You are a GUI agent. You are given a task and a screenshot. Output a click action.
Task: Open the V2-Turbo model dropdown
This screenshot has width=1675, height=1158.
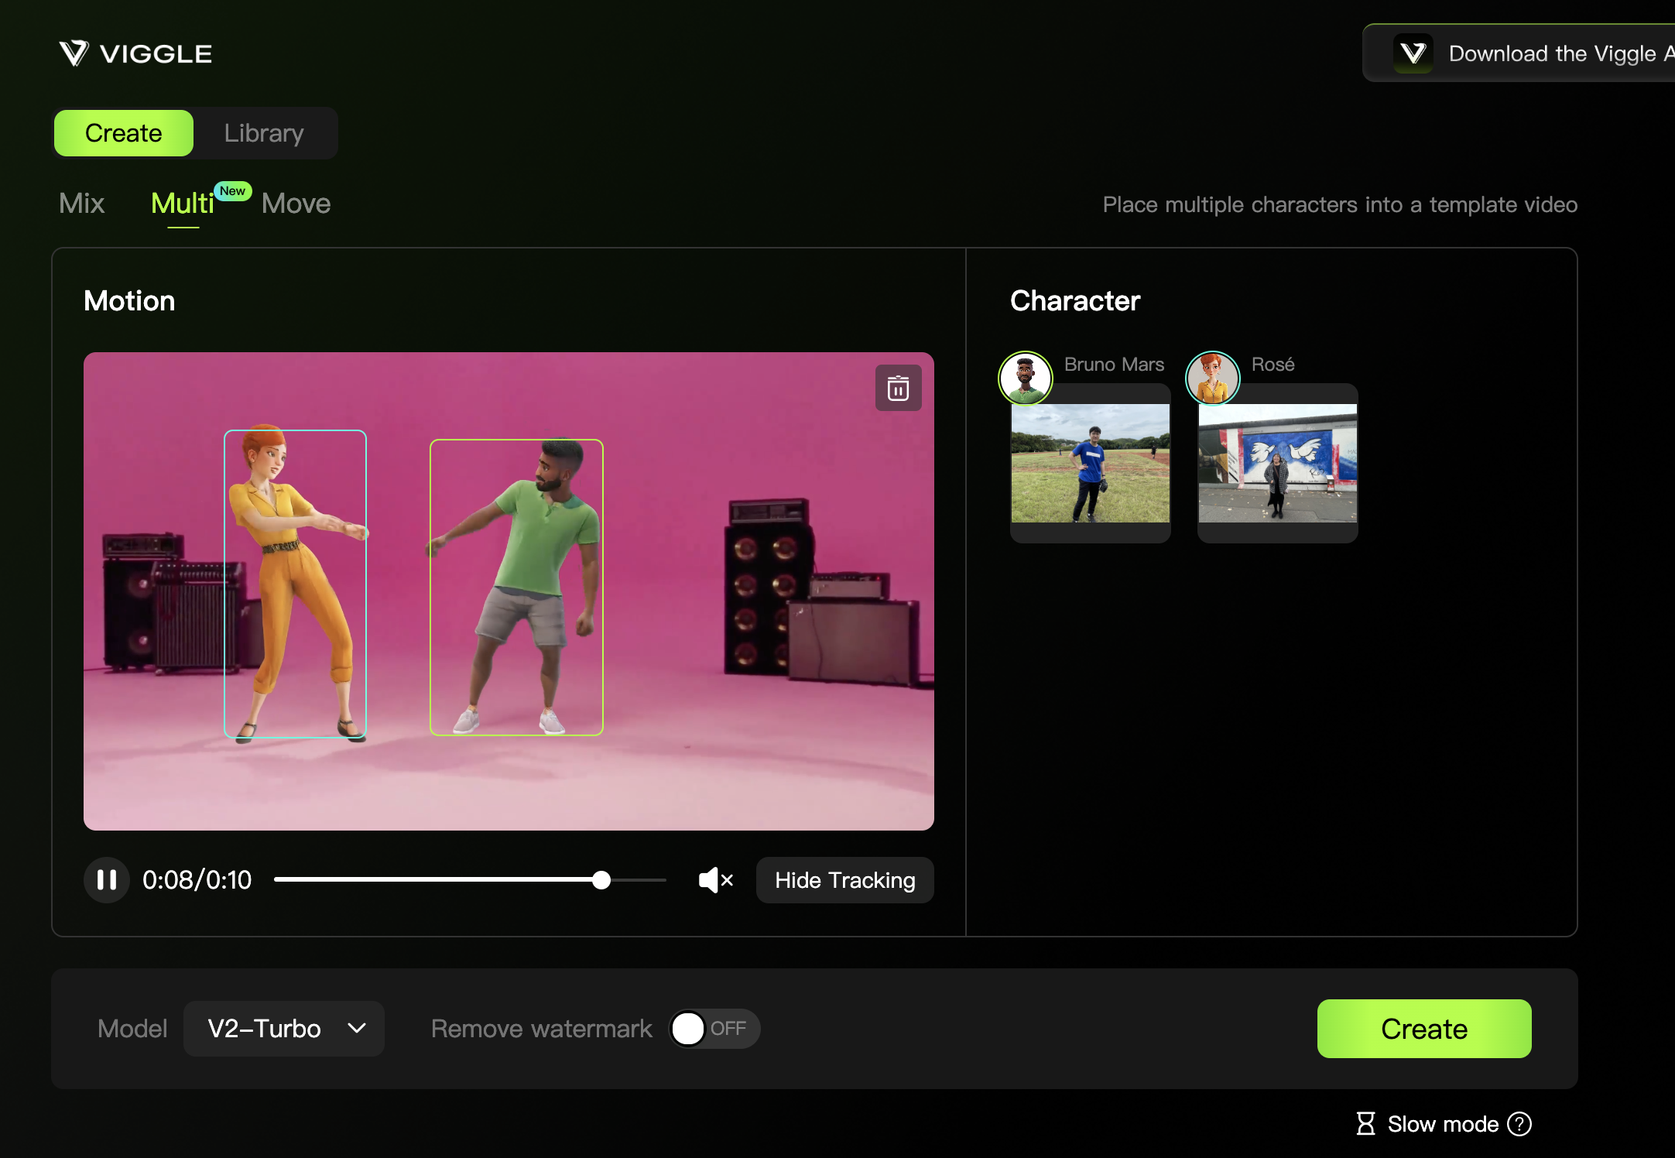click(265, 1029)
